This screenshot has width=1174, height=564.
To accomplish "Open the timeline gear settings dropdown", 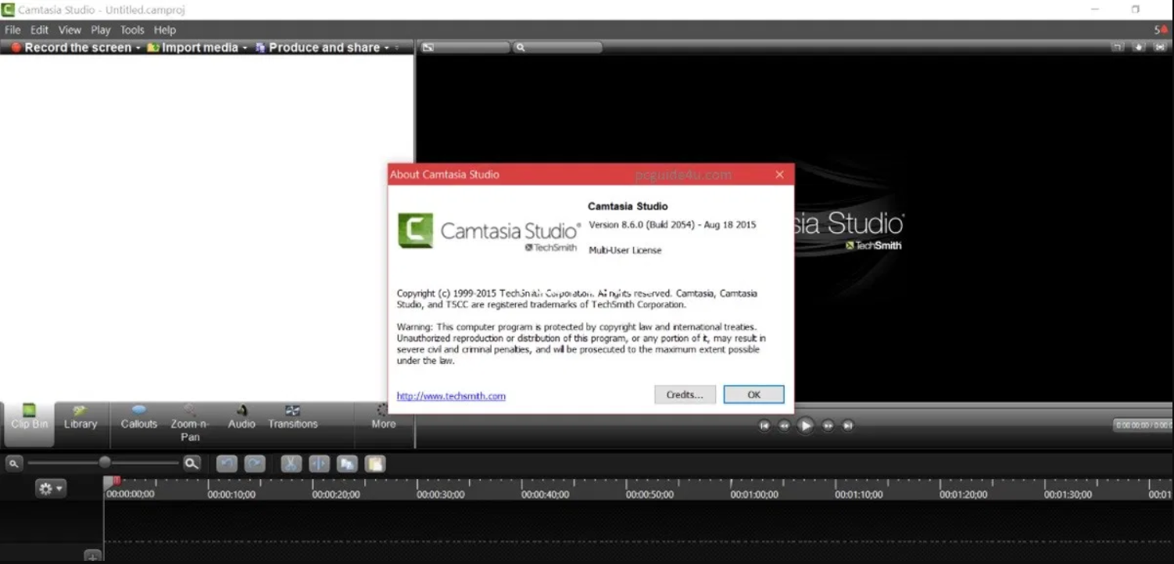I will [x=50, y=488].
